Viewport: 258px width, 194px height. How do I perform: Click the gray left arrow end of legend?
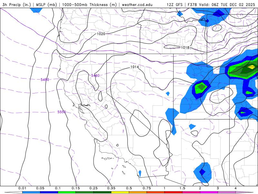click(x=14, y=192)
